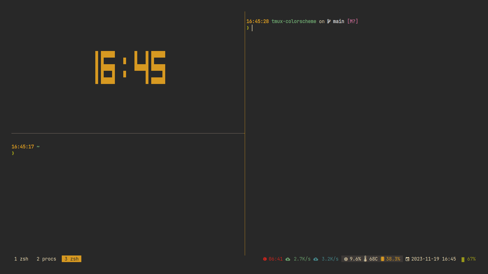The image size is (488, 274).
Task: Click the memory usage 38.3% value
Action: tap(393, 259)
